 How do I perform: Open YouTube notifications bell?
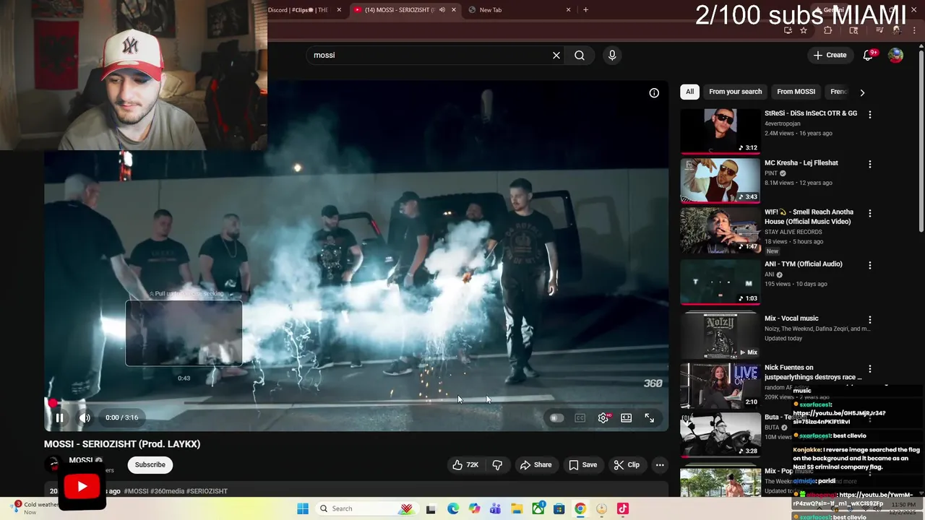click(868, 55)
